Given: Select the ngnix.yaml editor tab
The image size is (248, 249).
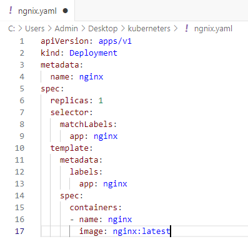Looking at the screenshot, I should 37,11.
